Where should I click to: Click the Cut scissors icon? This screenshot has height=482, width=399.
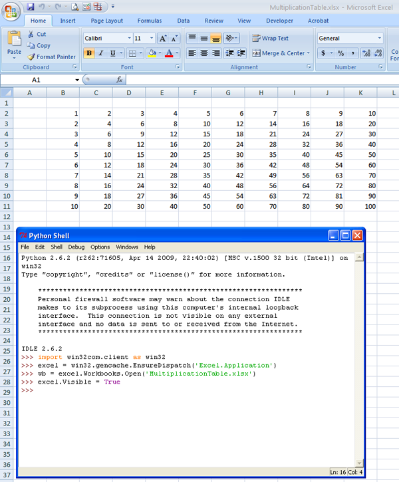(31, 34)
